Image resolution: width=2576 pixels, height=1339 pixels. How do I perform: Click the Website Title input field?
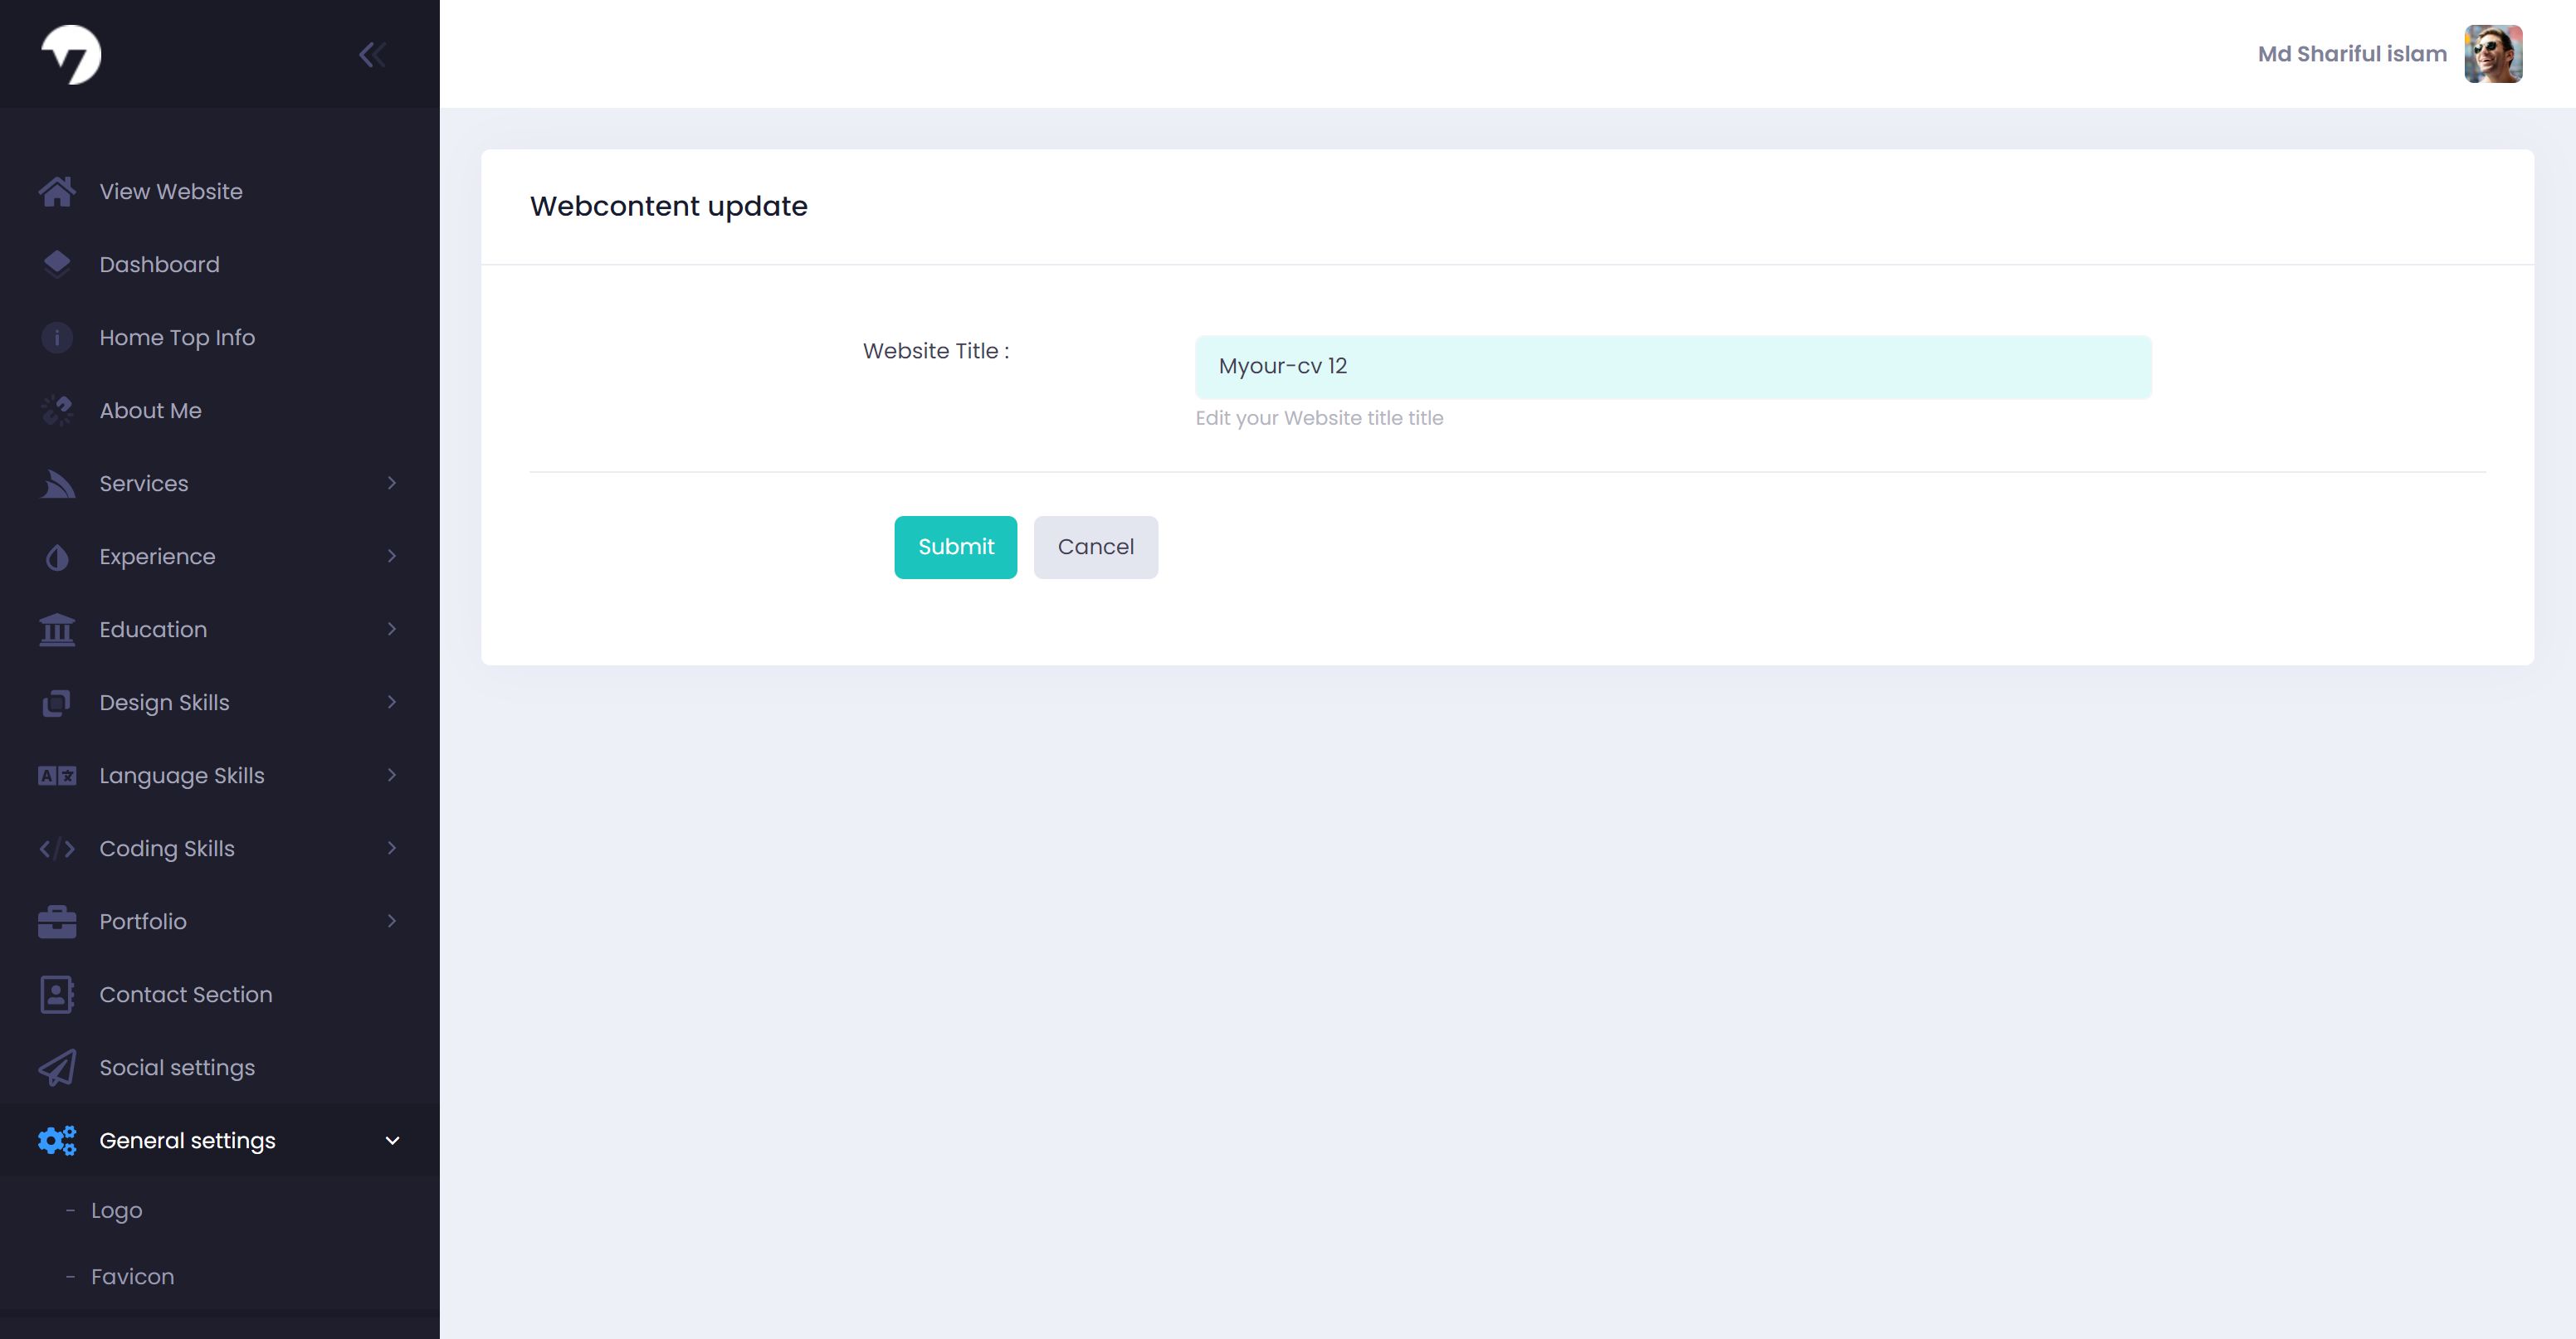tap(1672, 367)
